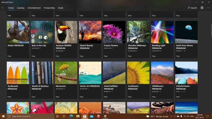
Task: Click the Windows Start button
Action: tap(3, 116)
